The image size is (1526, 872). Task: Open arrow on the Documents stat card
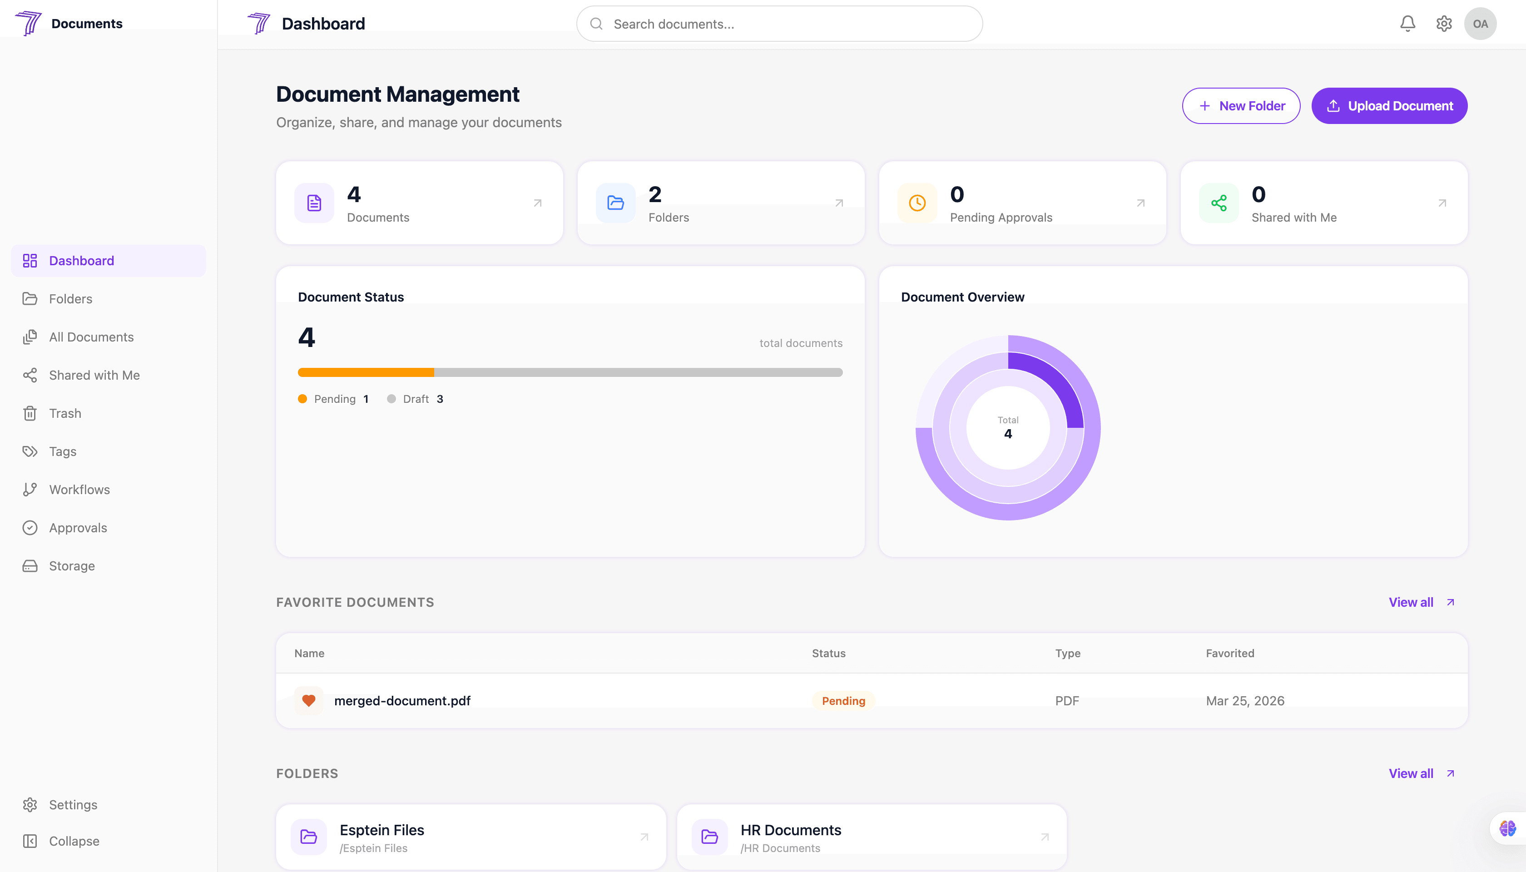pyautogui.click(x=538, y=203)
